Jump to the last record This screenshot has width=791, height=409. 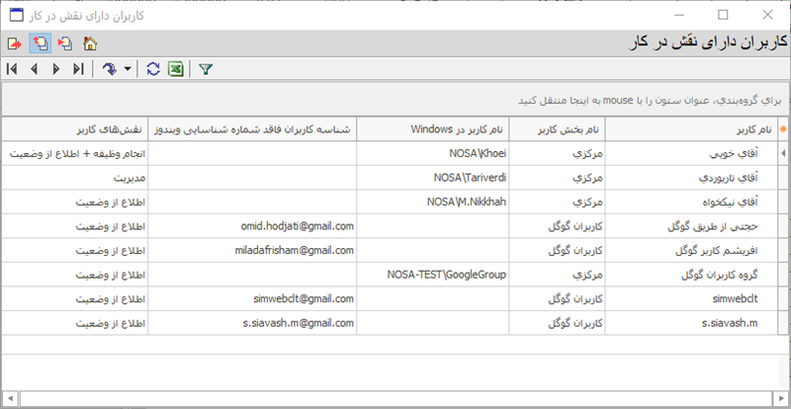pos(78,69)
